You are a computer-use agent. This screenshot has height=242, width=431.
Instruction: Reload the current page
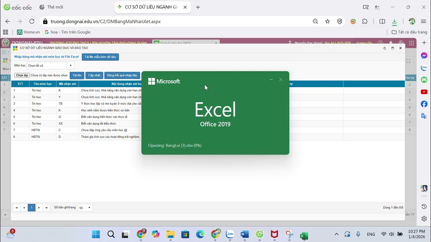pos(32,21)
